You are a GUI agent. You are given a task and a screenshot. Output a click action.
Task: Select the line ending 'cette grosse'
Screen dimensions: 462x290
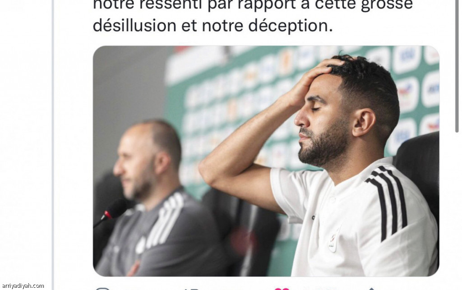point(253,5)
